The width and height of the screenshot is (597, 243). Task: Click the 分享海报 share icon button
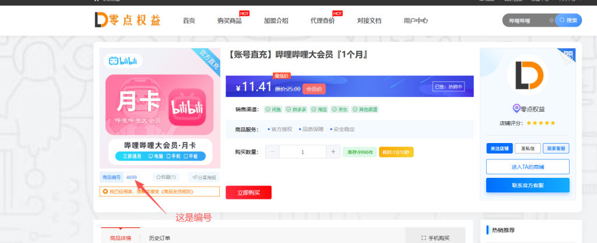point(203,177)
